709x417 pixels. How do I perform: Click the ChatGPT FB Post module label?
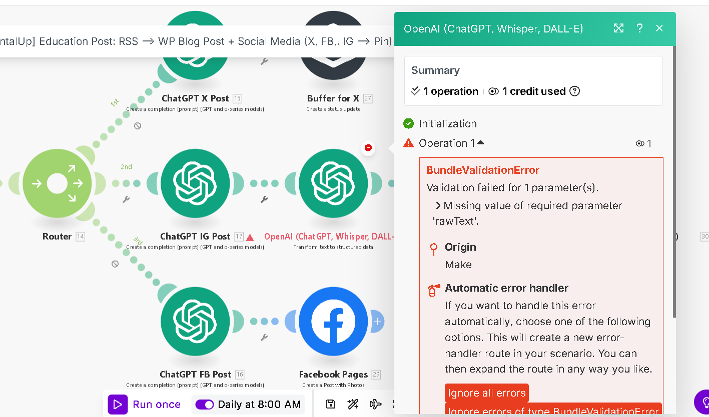pos(195,374)
